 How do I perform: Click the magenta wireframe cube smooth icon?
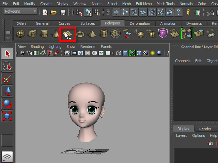pyautogui.click(x=163, y=33)
